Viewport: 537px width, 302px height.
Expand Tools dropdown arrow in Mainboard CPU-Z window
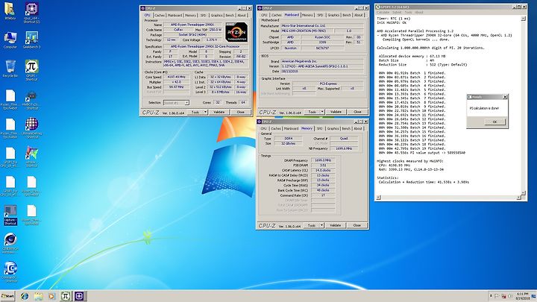(322, 112)
